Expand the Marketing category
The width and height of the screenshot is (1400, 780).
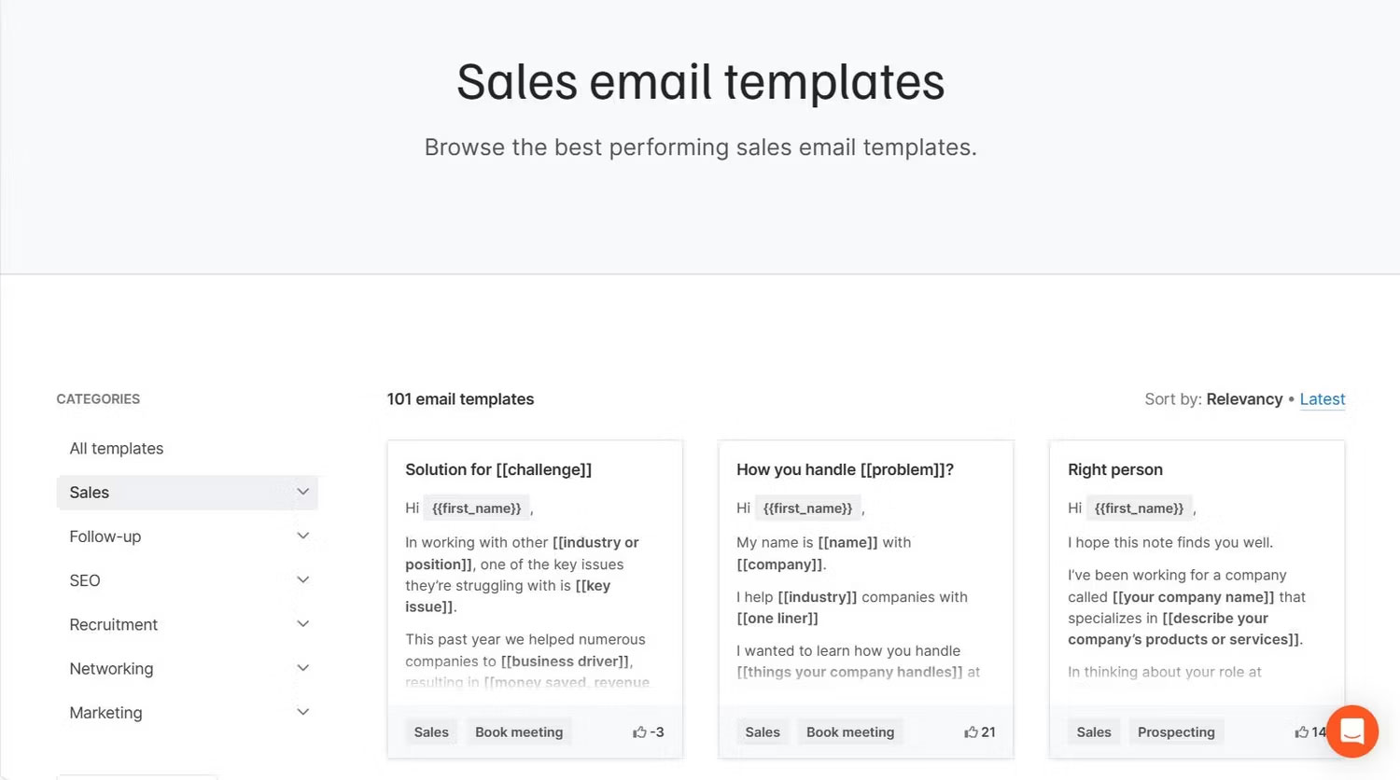click(302, 711)
